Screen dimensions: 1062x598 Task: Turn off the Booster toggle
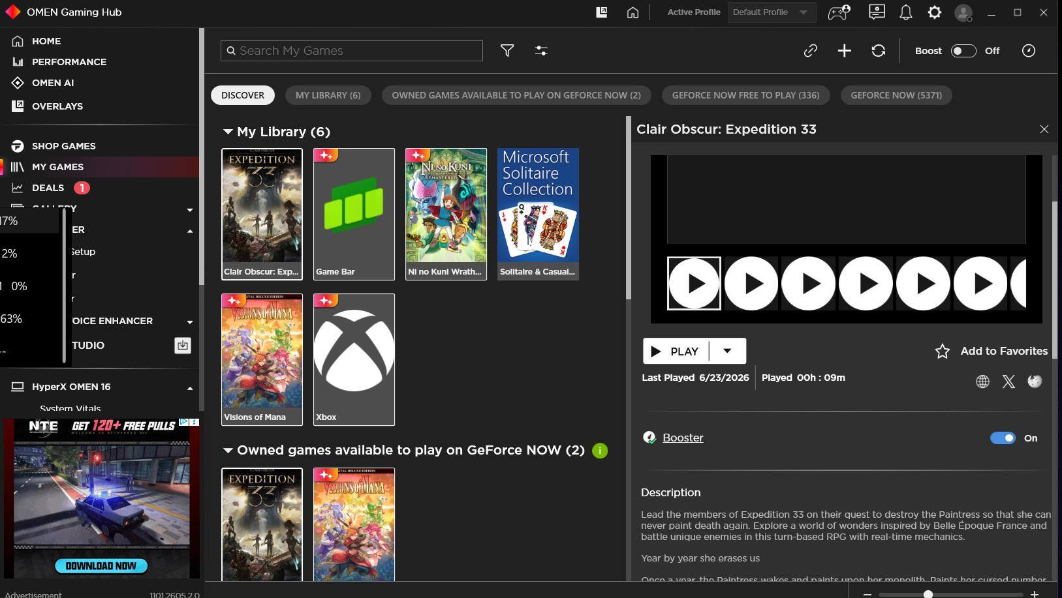tap(1003, 438)
